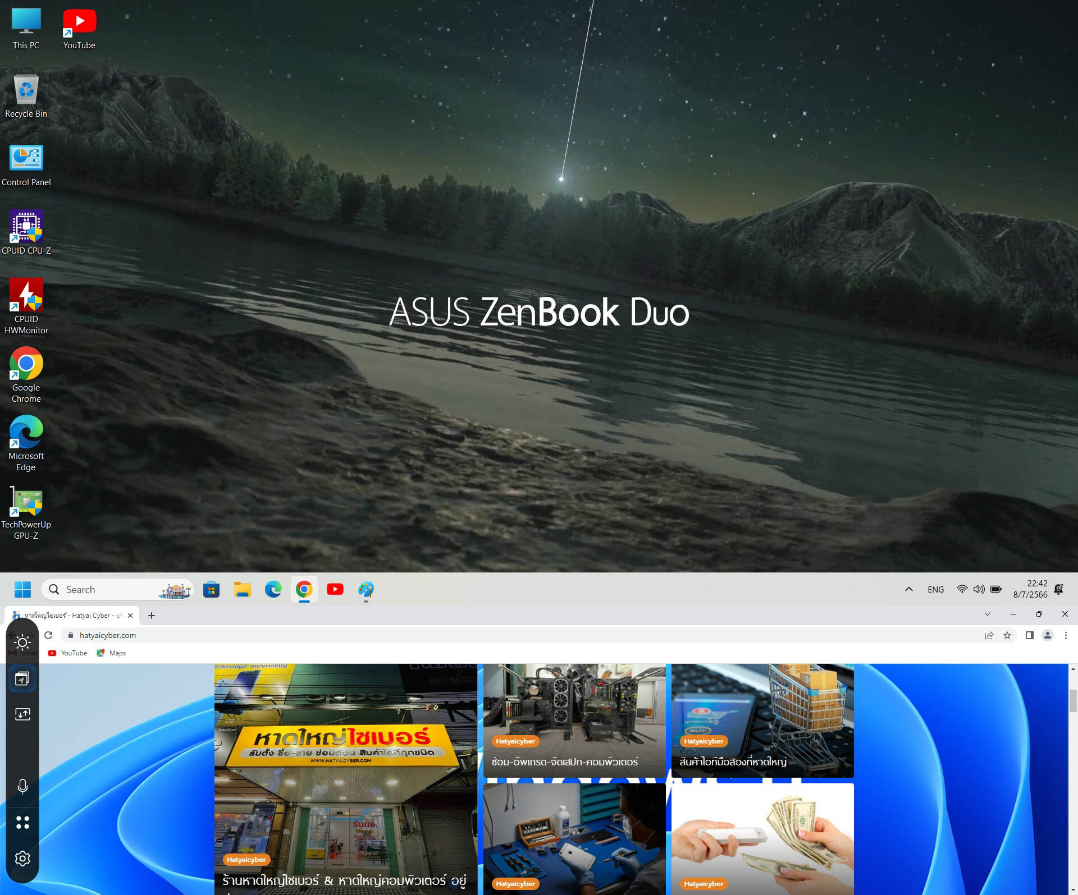Select Control Panel desktop icon
This screenshot has width=1078, height=895.
26,166
